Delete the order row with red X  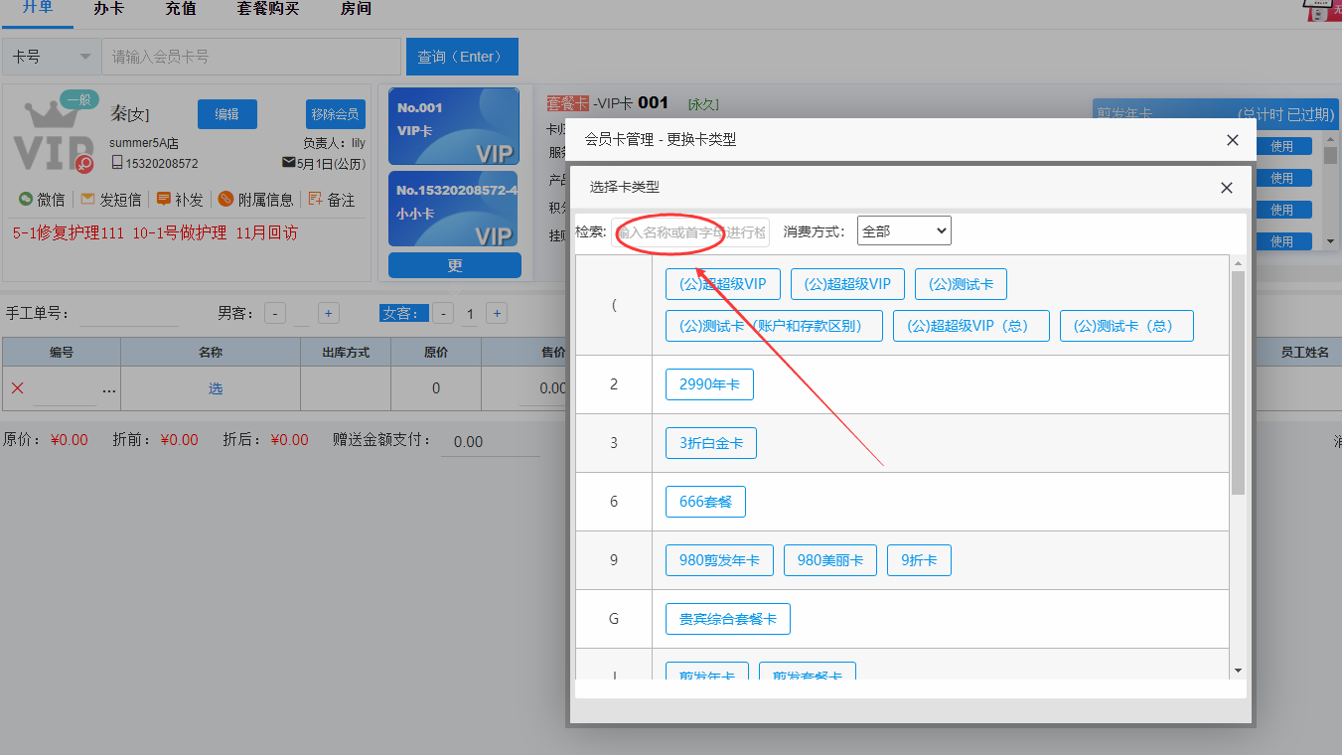17,388
